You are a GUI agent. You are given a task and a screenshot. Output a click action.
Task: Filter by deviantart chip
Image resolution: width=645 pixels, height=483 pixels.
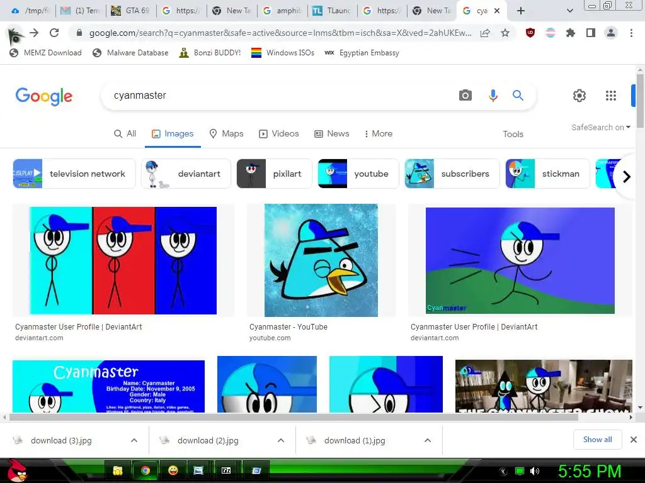(x=186, y=174)
